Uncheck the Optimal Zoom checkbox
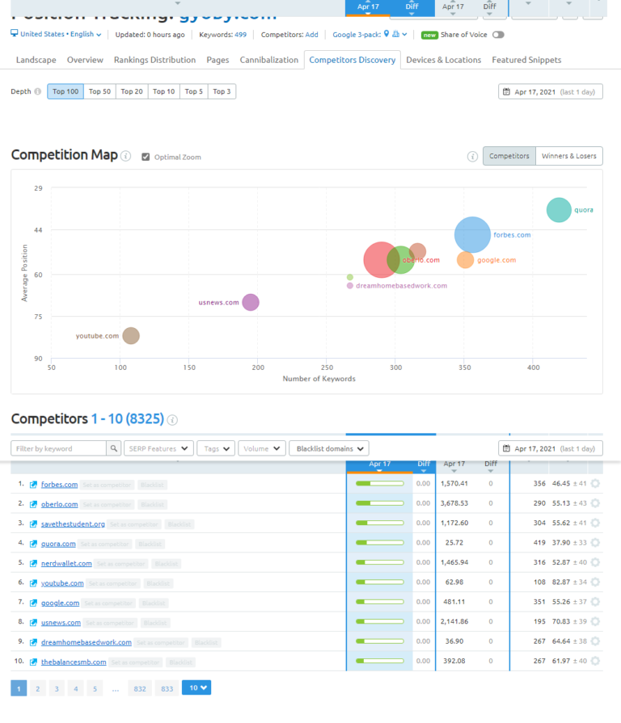The width and height of the screenshot is (621, 723). click(146, 157)
